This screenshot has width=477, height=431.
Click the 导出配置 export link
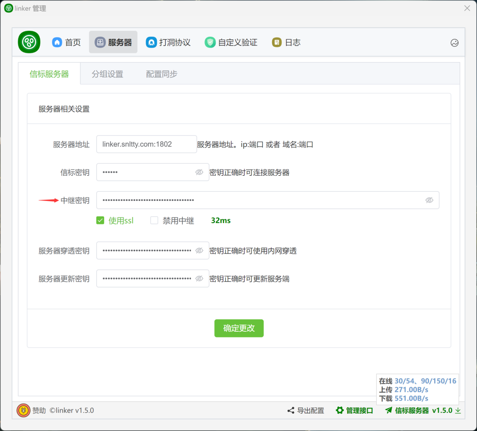pyautogui.click(x=310, y=410)
